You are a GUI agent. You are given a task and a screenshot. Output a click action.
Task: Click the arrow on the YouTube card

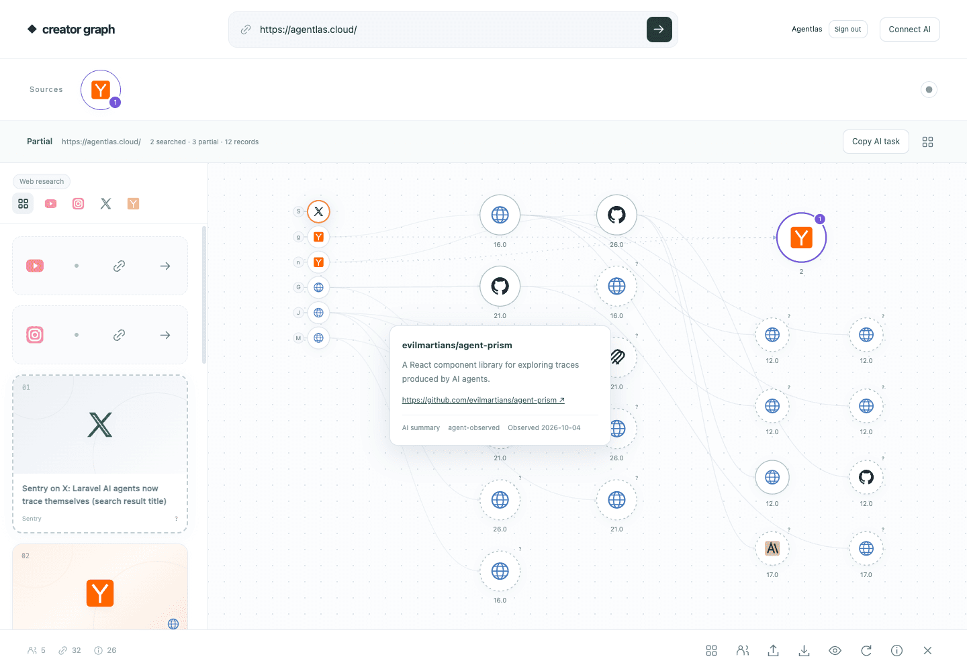(x=165, y=266)
